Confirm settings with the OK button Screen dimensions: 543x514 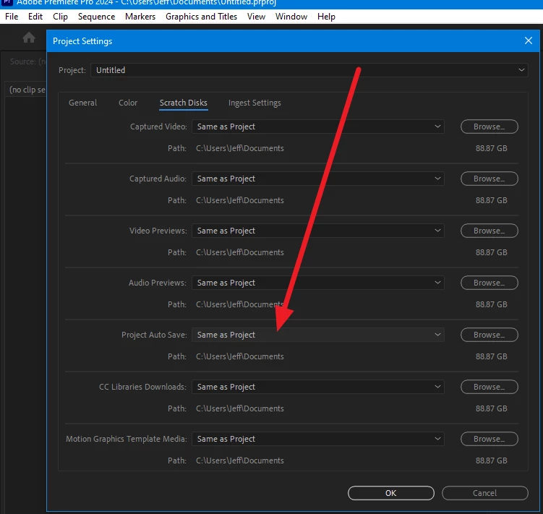(x=391, y=493)
